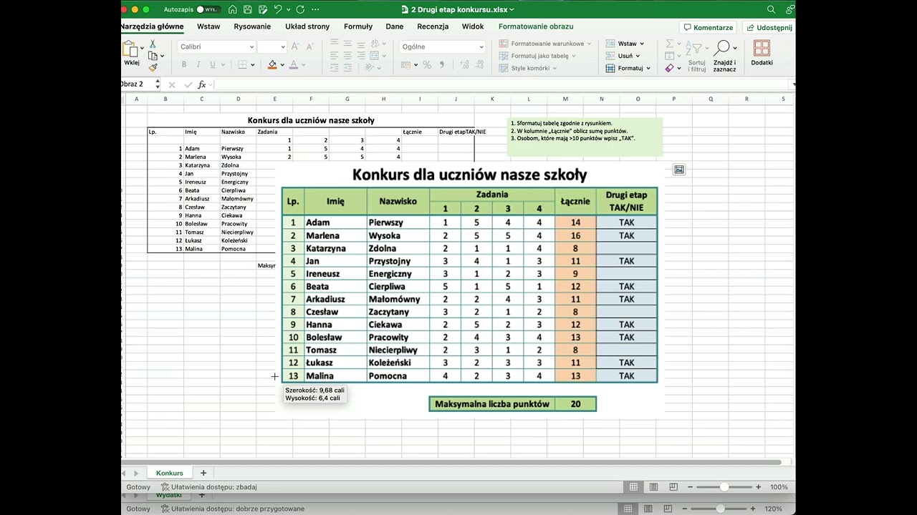
Task: Click the fx insert function icon
Action: [202, 84]
